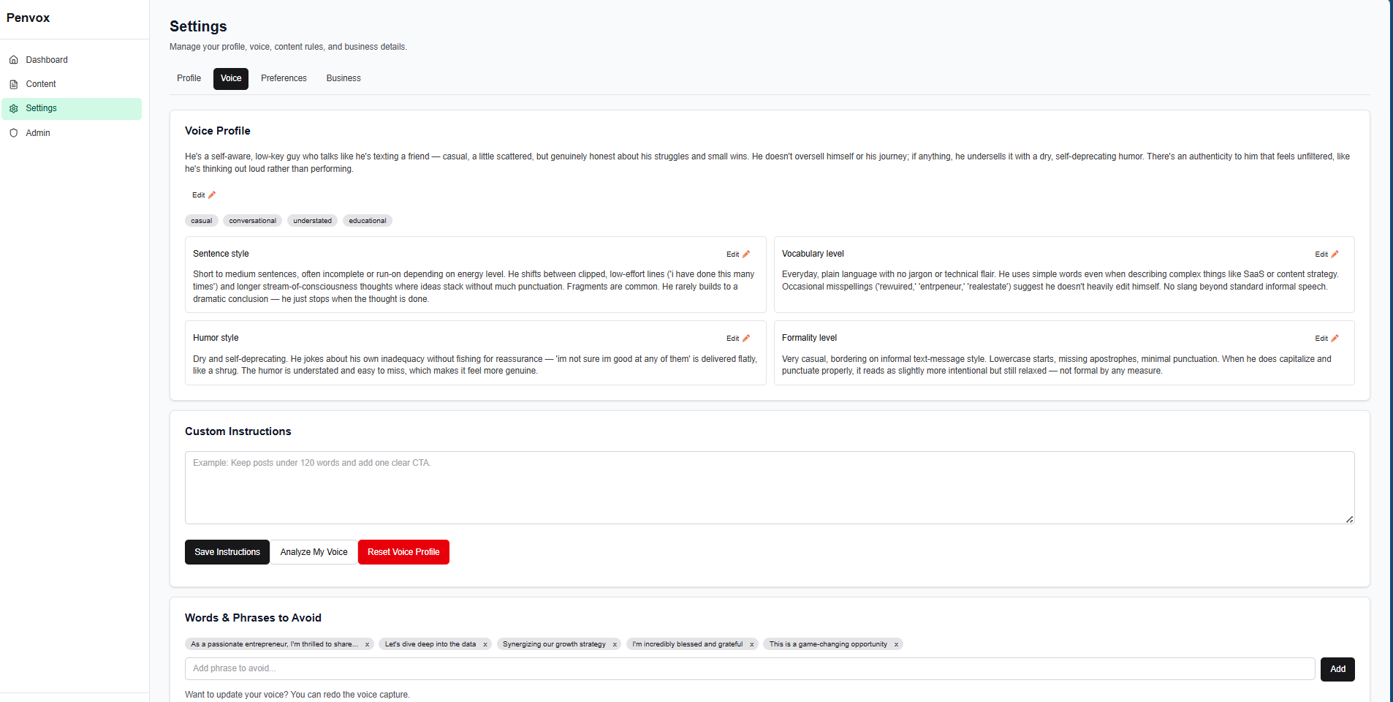1393x702 pixels.
Task: Click Save Instructions button
Action: (227, 552)
